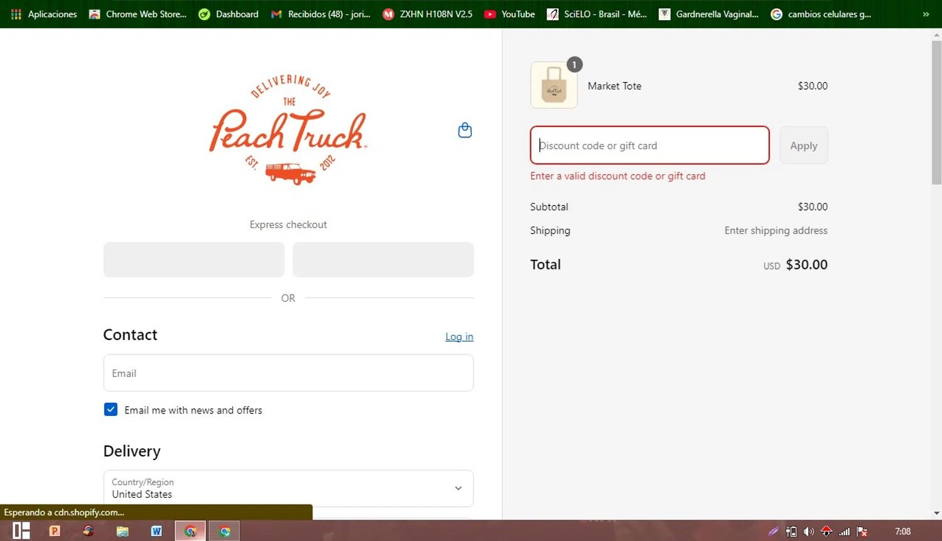Open ZXHN H108N V2.5 bookmark
942x541 pixels.
point(428,14)
